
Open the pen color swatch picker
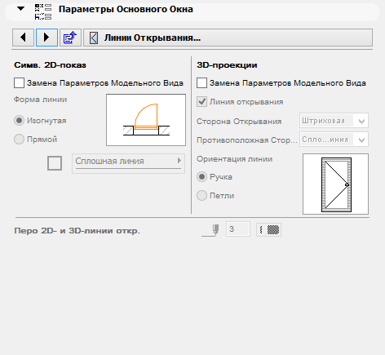click(268, 230)
